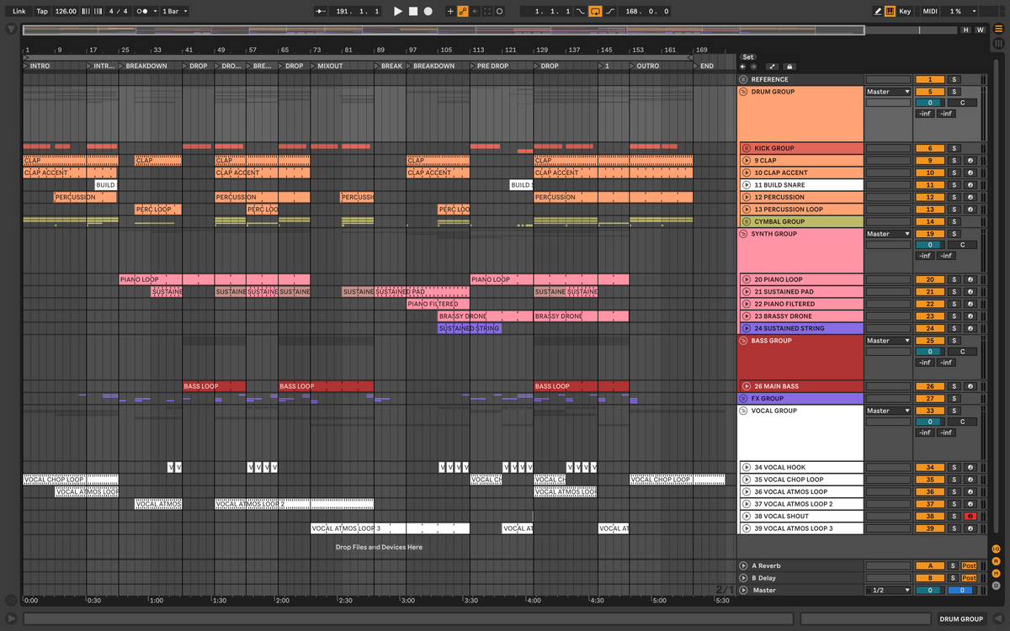This screenshot has height=631, width=1010.
Task: Toggle the Draw Mode pencil icon
Action: click(x=879, y=12)
